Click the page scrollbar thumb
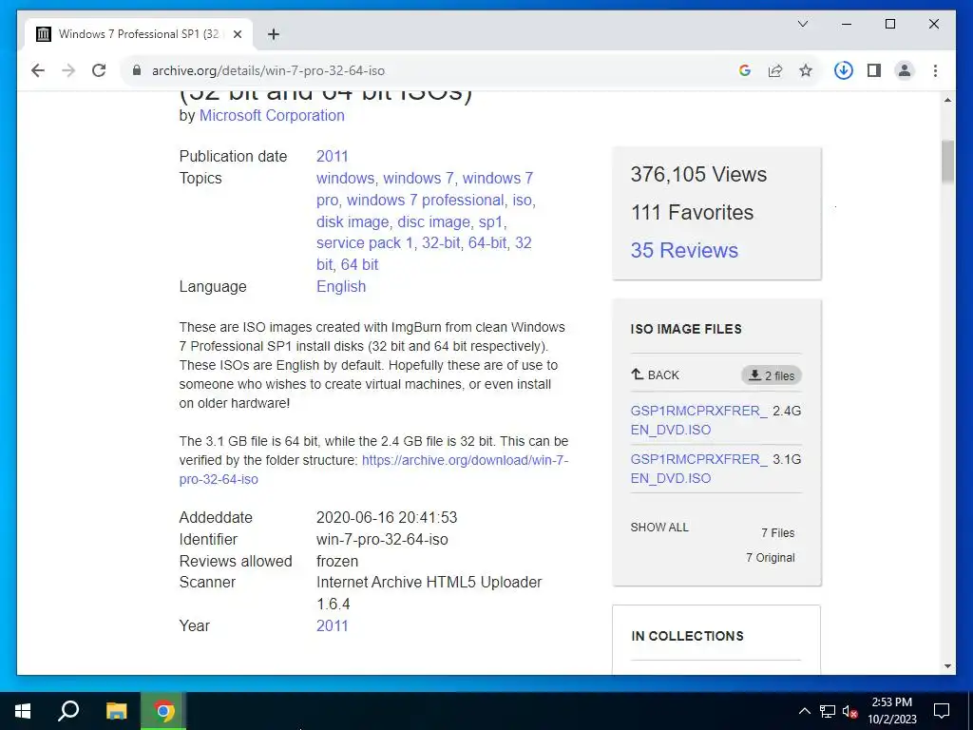Viewport: 973px width, 730px height. 947,162
